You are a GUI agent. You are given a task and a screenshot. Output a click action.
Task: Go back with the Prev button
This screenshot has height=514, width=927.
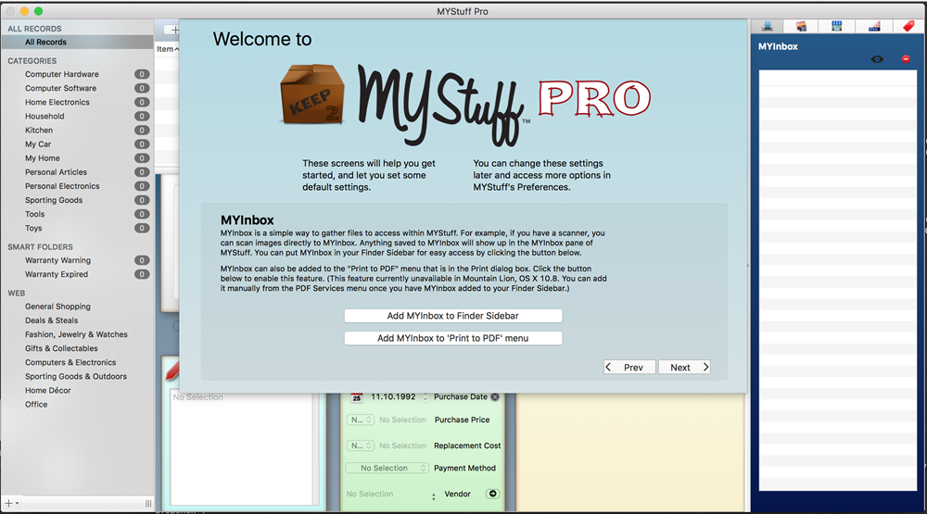629,368
